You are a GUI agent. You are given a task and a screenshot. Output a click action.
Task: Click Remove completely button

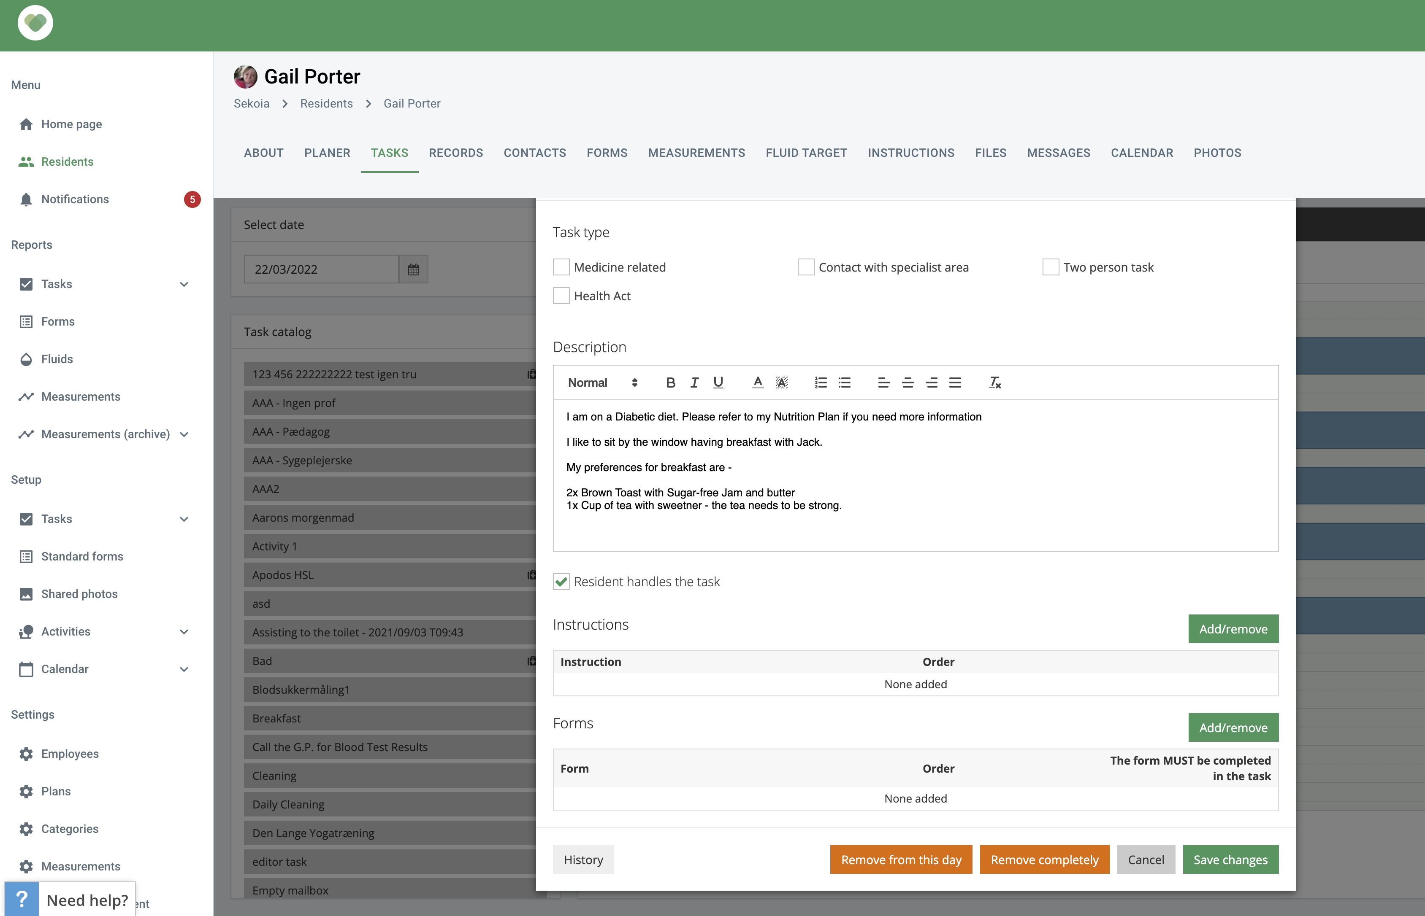click(x=1045, y=859)
